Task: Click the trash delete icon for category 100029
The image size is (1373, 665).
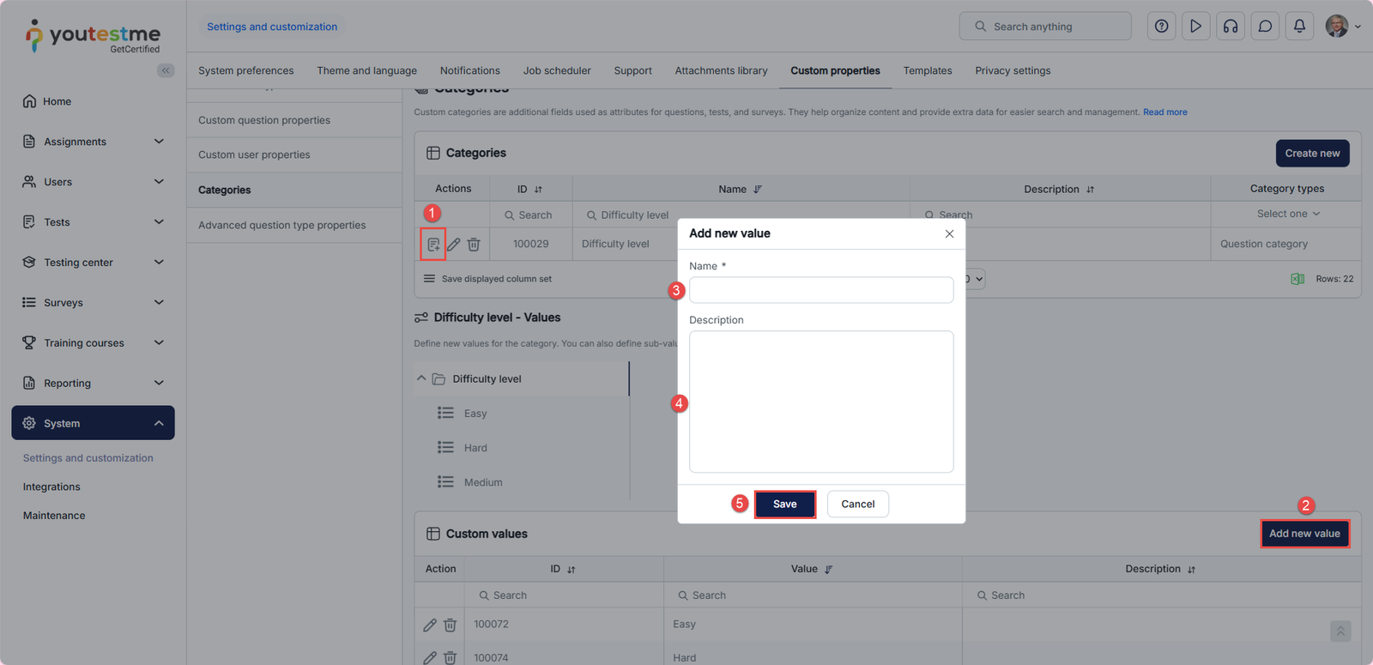Action: [x=474, y=245]
